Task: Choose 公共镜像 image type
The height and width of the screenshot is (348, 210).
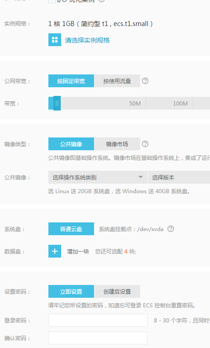Action: [x=71, y=144]
